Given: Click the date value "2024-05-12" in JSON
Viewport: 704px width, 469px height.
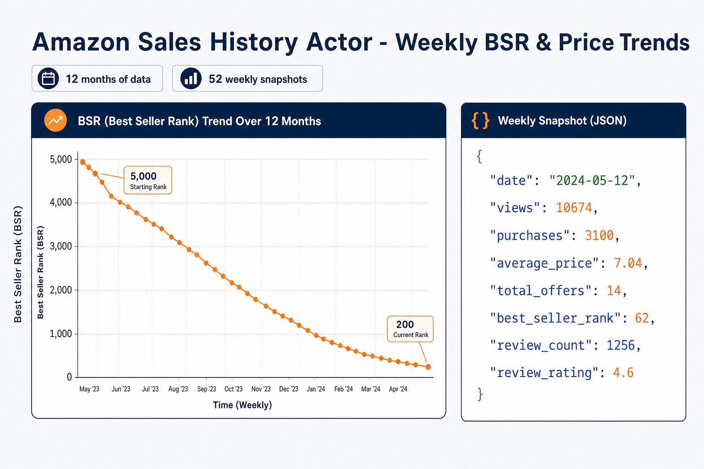Looking at the screenshot, I should [x=592, y=180].
